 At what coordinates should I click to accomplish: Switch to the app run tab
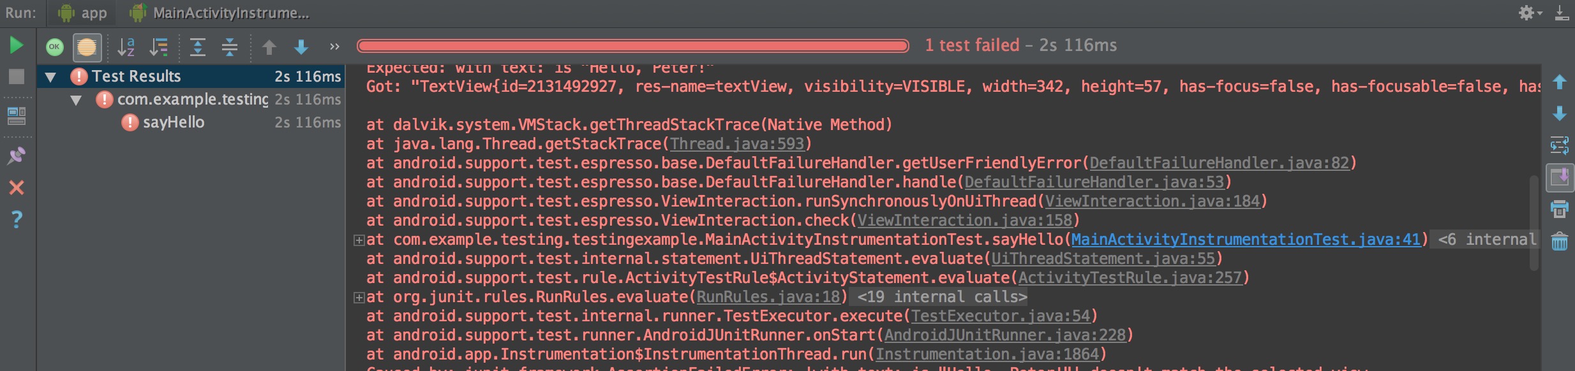click(x=82, y=13)
